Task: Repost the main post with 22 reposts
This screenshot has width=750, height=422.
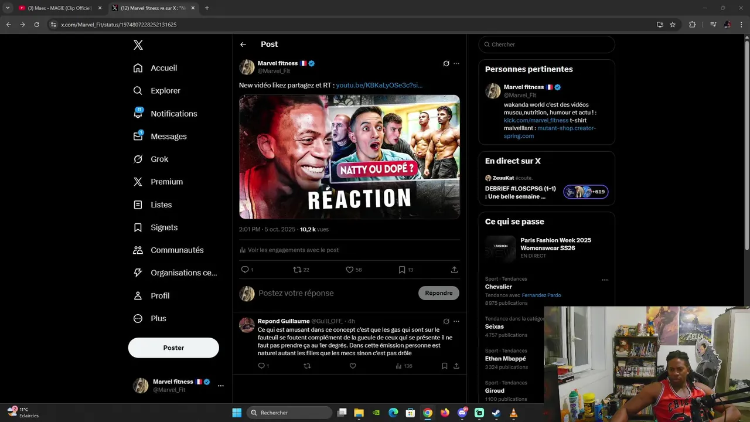Action: (301, 270)
